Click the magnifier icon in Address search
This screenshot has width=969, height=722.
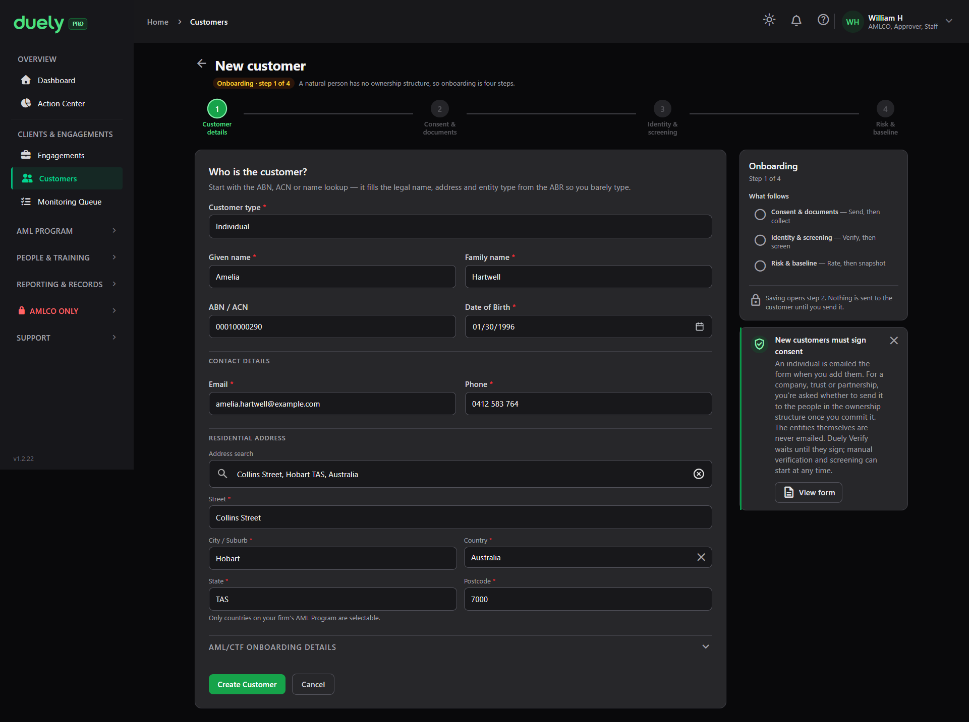point(222,474)
